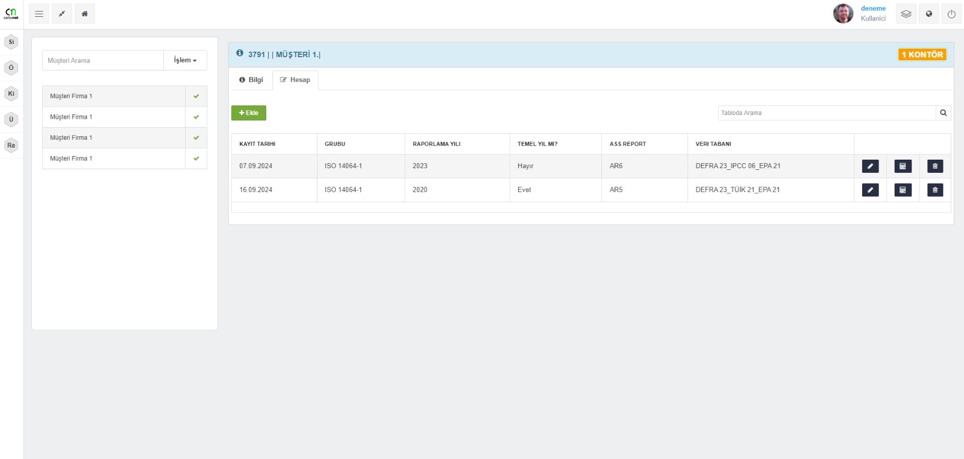964x459 pixels.
Task: Sort by the Kayıt Tarihi column header
Action: point(257,144)
